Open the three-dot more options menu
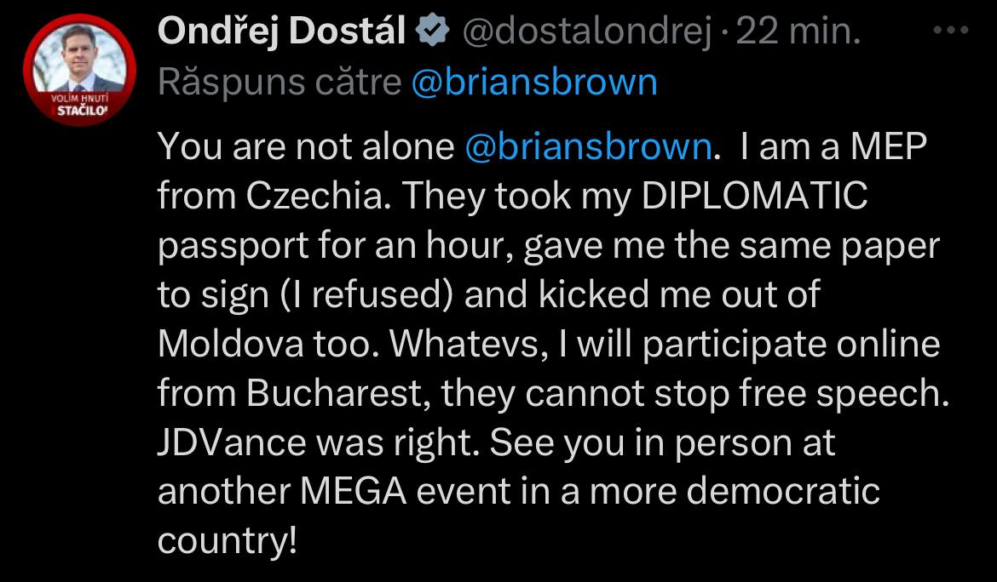The image size is (997, 582). (951, 30)
